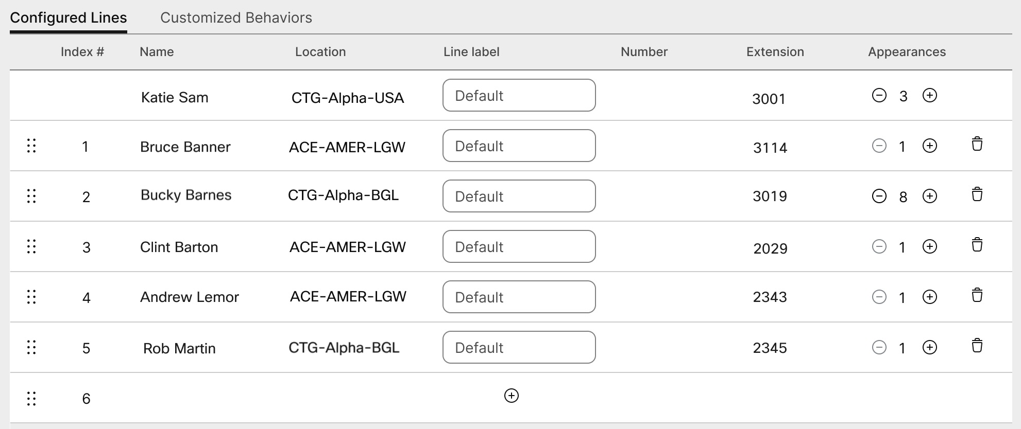Add a new line at index 6
Image resolution: width=1021 pixels, height=429 pixels.
512,396
